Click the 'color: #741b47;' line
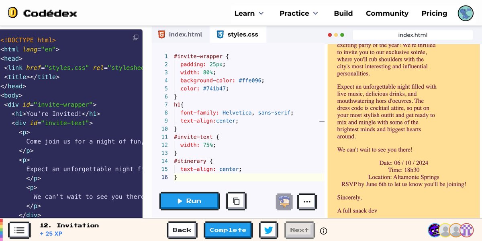This screenshot has width=482, height=241. (x=206, y=88)
